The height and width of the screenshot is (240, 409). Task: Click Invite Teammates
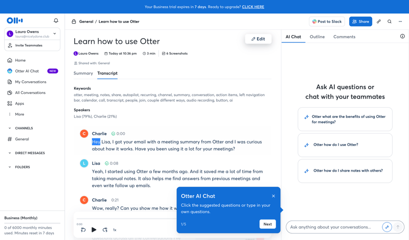point(29,45)
